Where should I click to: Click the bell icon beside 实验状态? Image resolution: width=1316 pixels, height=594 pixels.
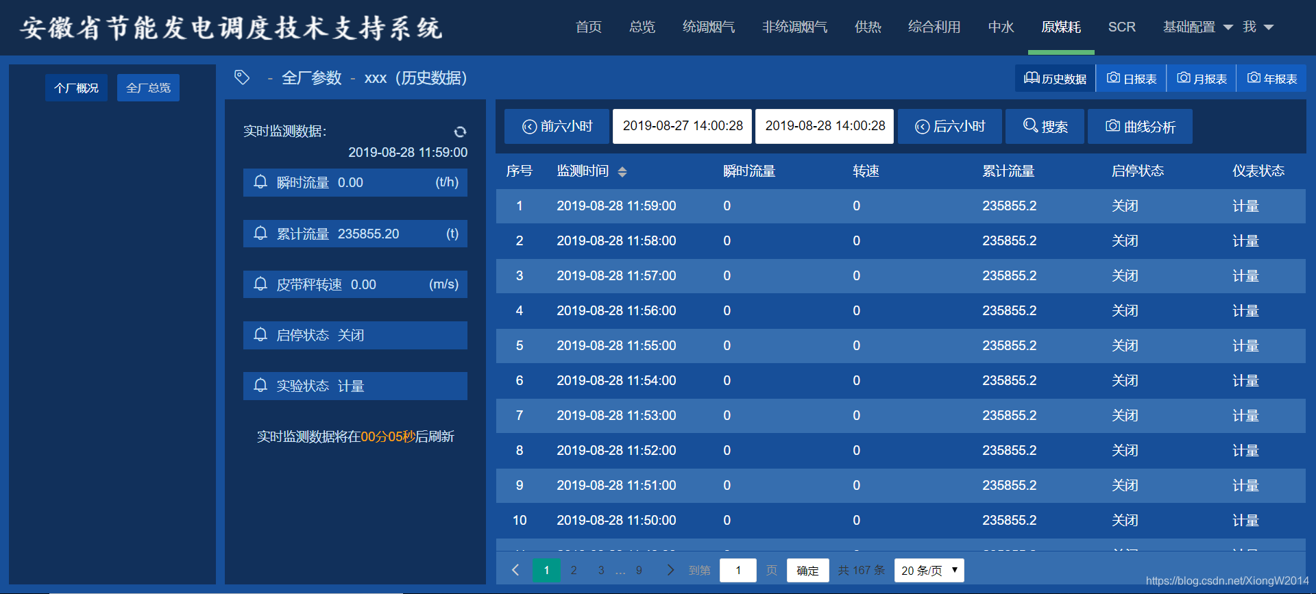[260, 386]
